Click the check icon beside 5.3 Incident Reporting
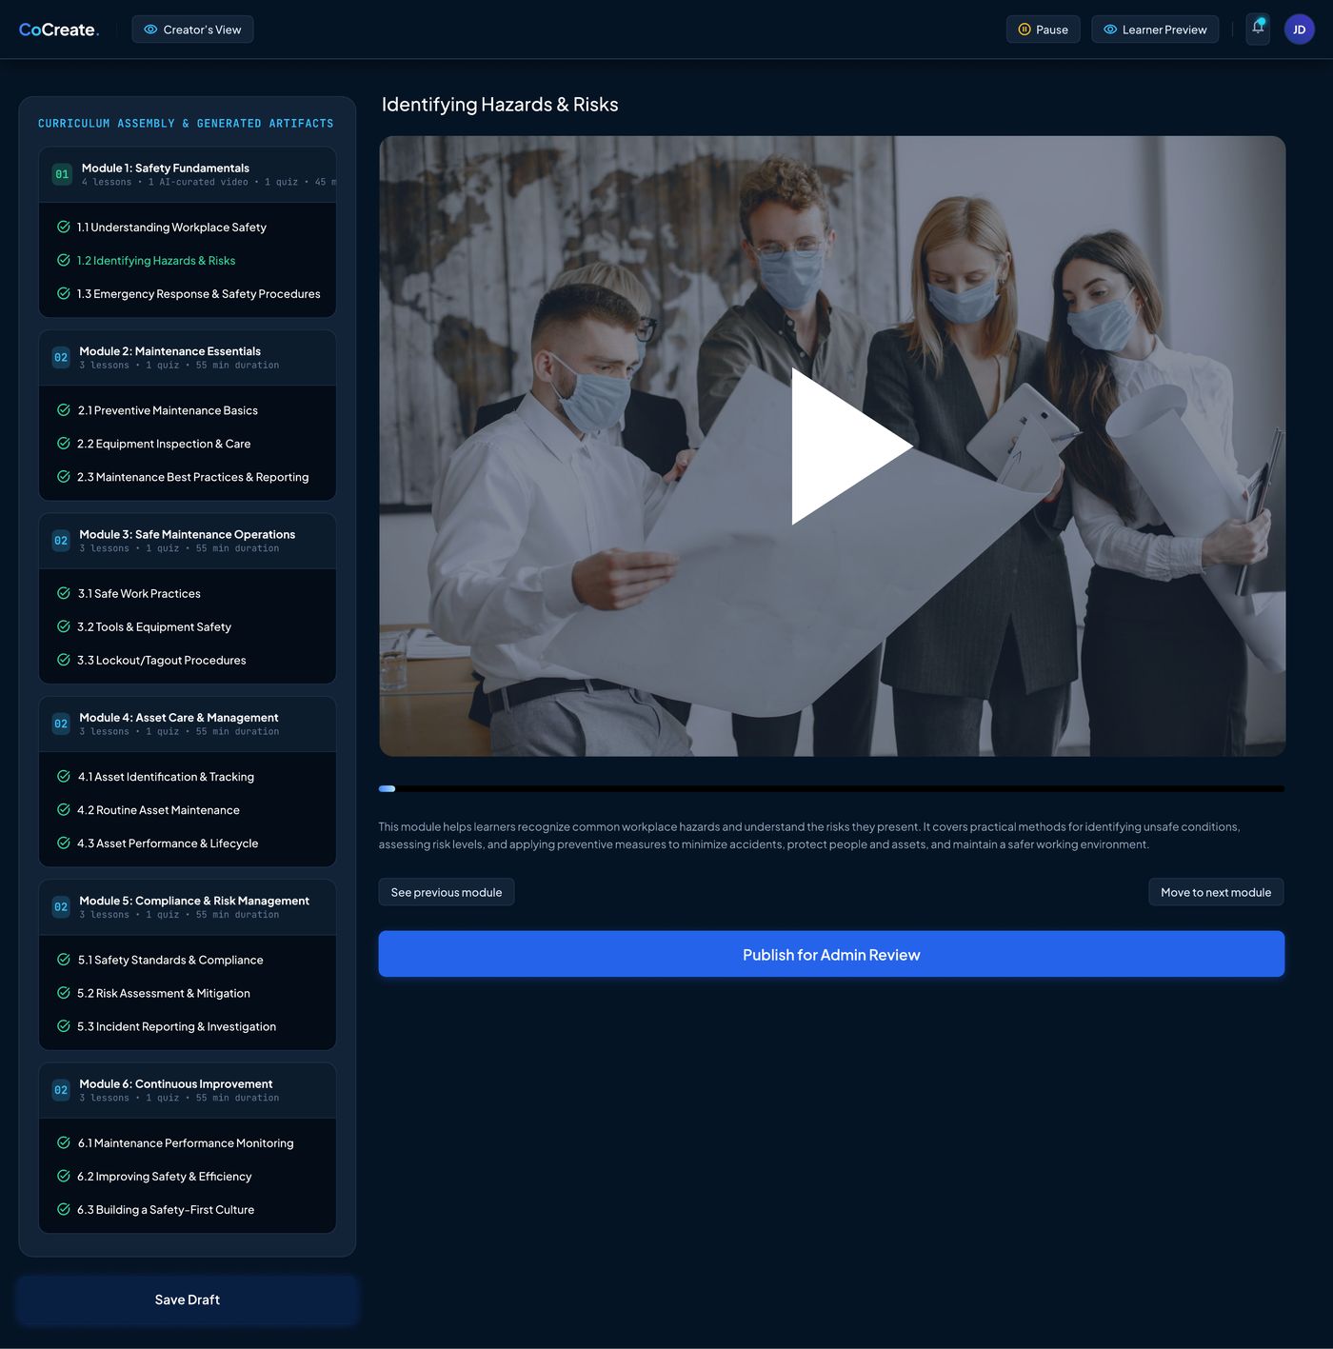The height and width of the screenshot is (1349, 1333). [x=64, y=1026]
